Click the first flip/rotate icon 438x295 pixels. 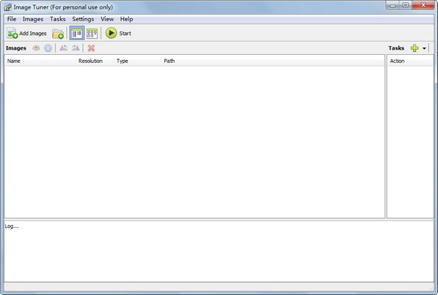pos(64,48)
